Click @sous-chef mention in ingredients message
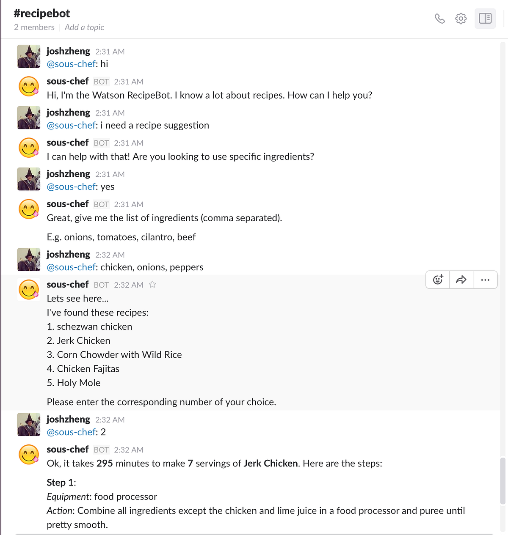 coord(71,267)
